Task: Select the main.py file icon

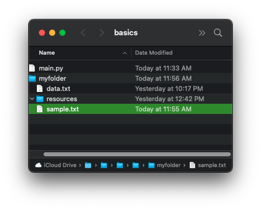Action: pyautogui.click(x=32, y=68)
